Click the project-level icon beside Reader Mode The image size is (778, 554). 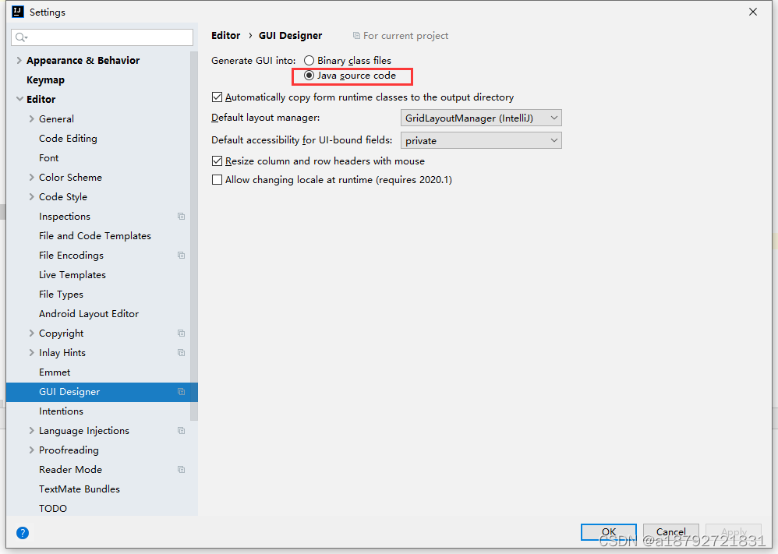181,470
